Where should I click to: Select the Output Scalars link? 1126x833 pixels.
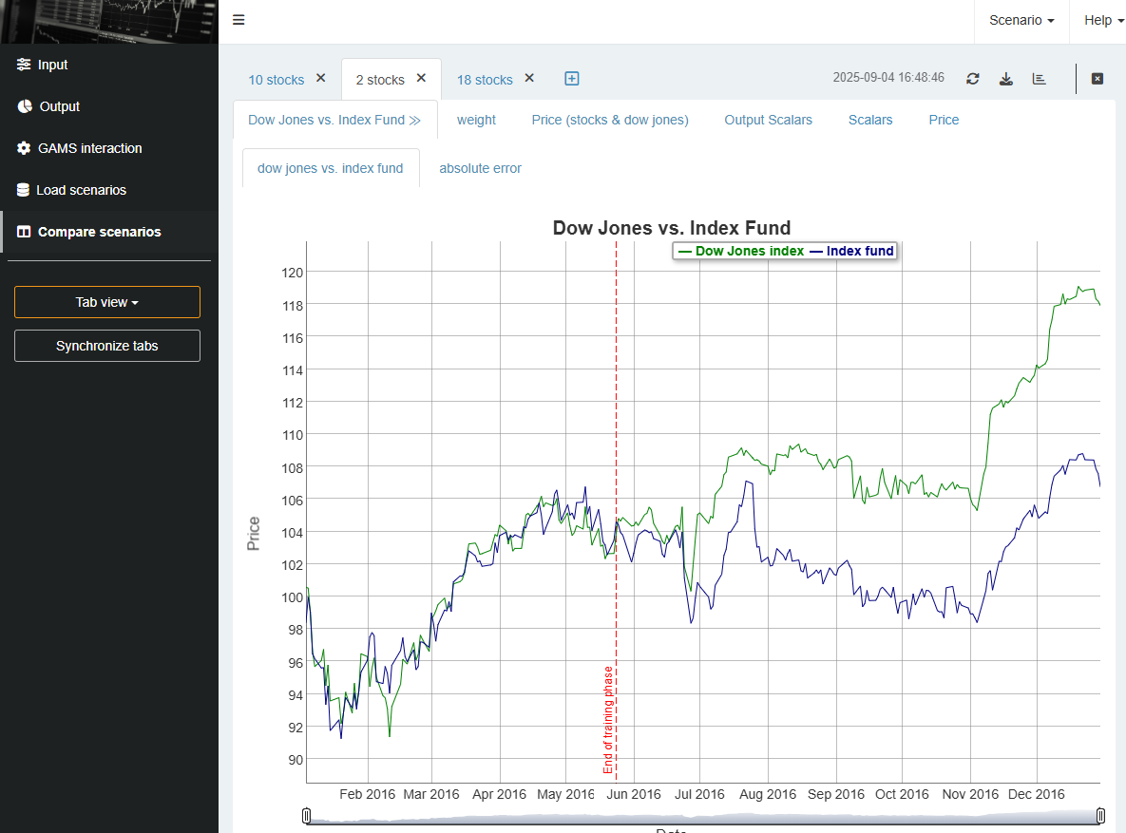pyautogui.click(x=768, y=120)
